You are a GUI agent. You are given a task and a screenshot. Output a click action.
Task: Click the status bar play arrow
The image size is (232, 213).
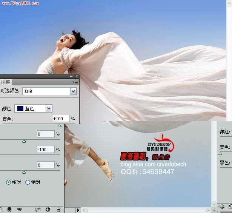point(78,210)
